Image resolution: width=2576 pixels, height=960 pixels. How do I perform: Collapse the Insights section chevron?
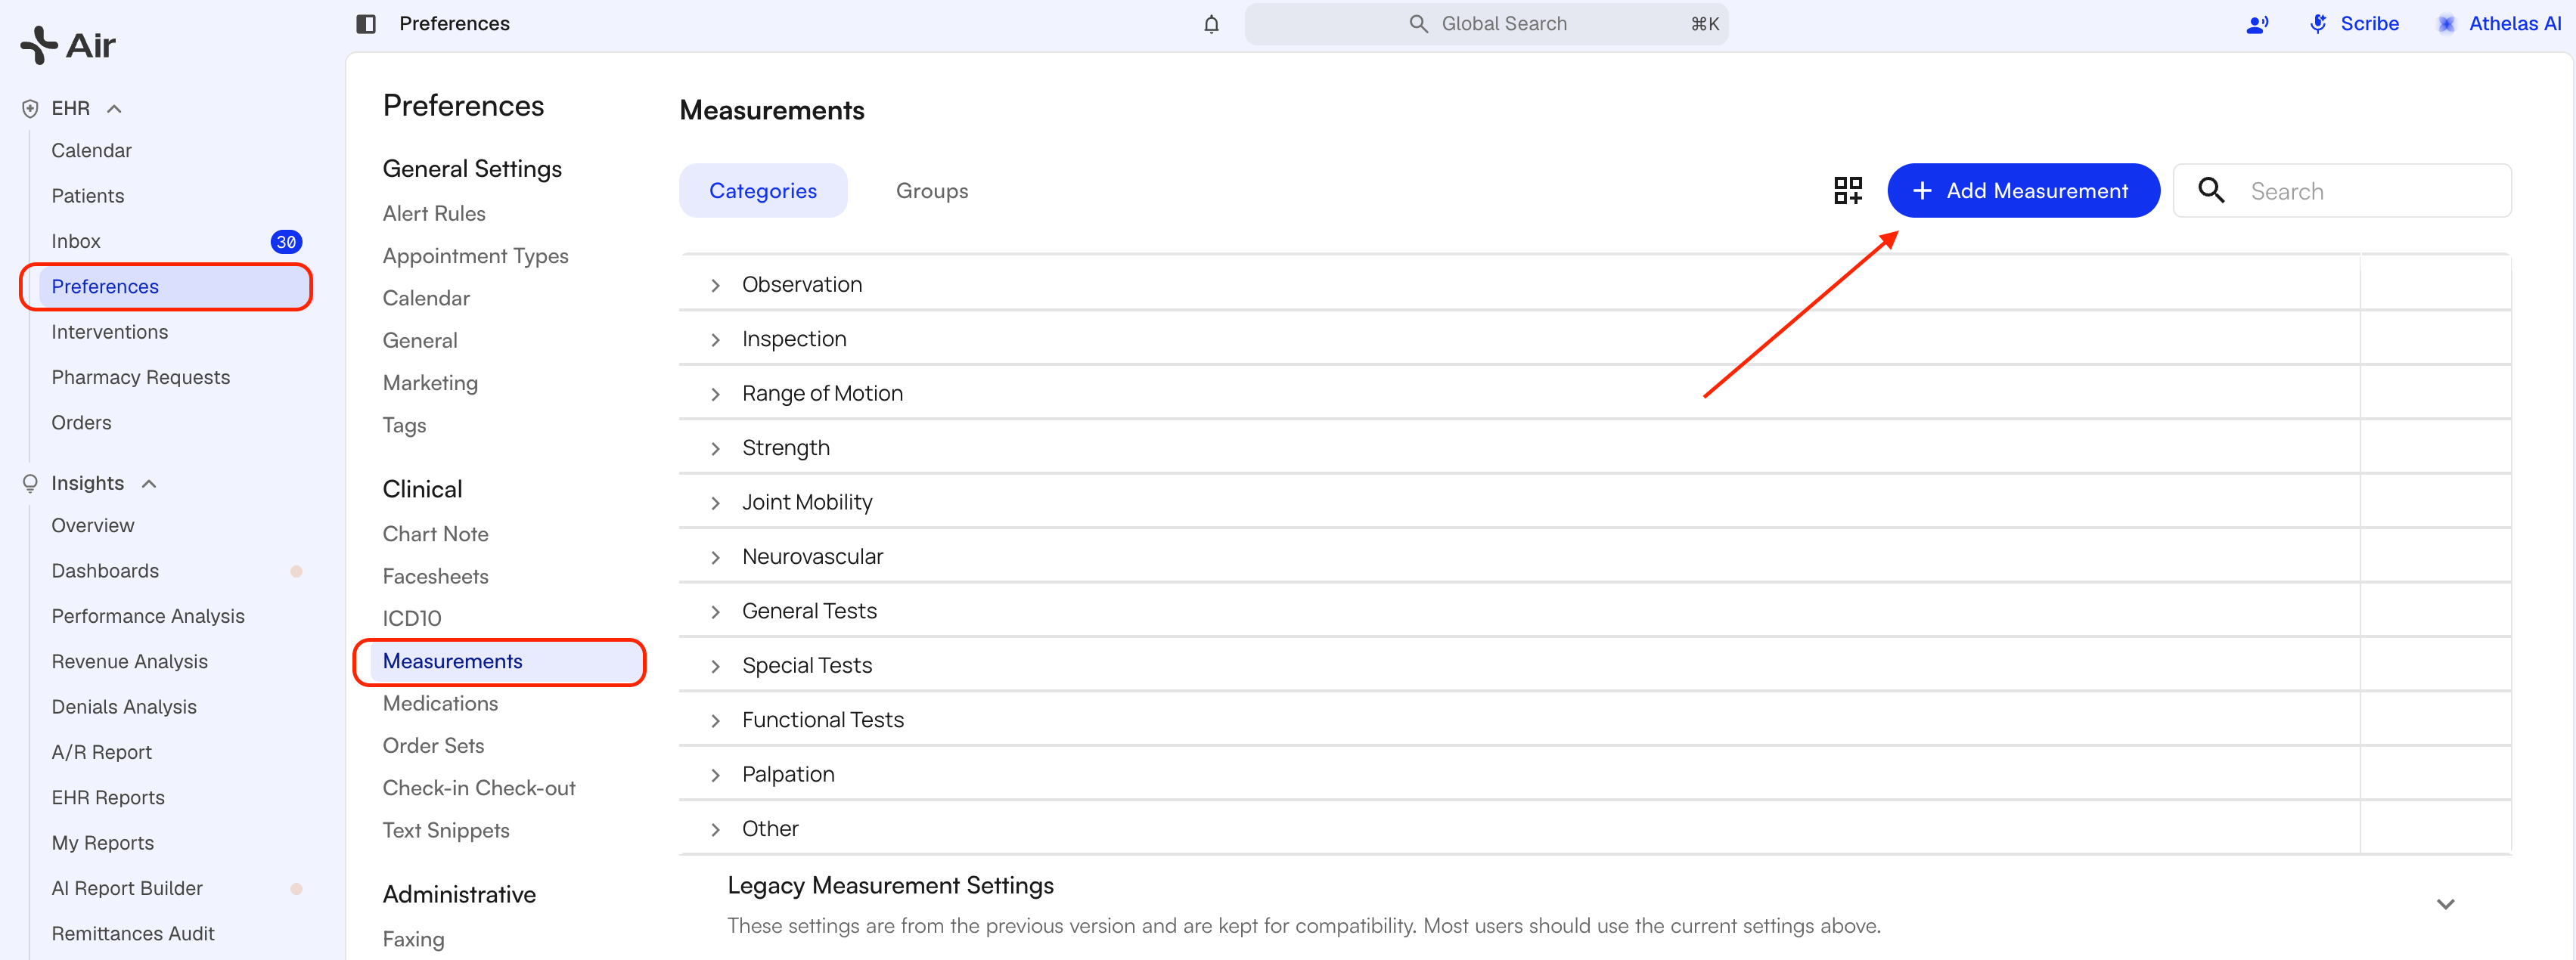(149, 484)
